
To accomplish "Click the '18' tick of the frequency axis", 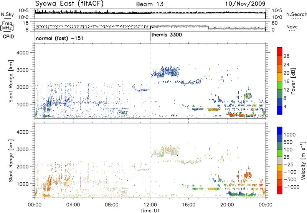I will coord(26,23).
